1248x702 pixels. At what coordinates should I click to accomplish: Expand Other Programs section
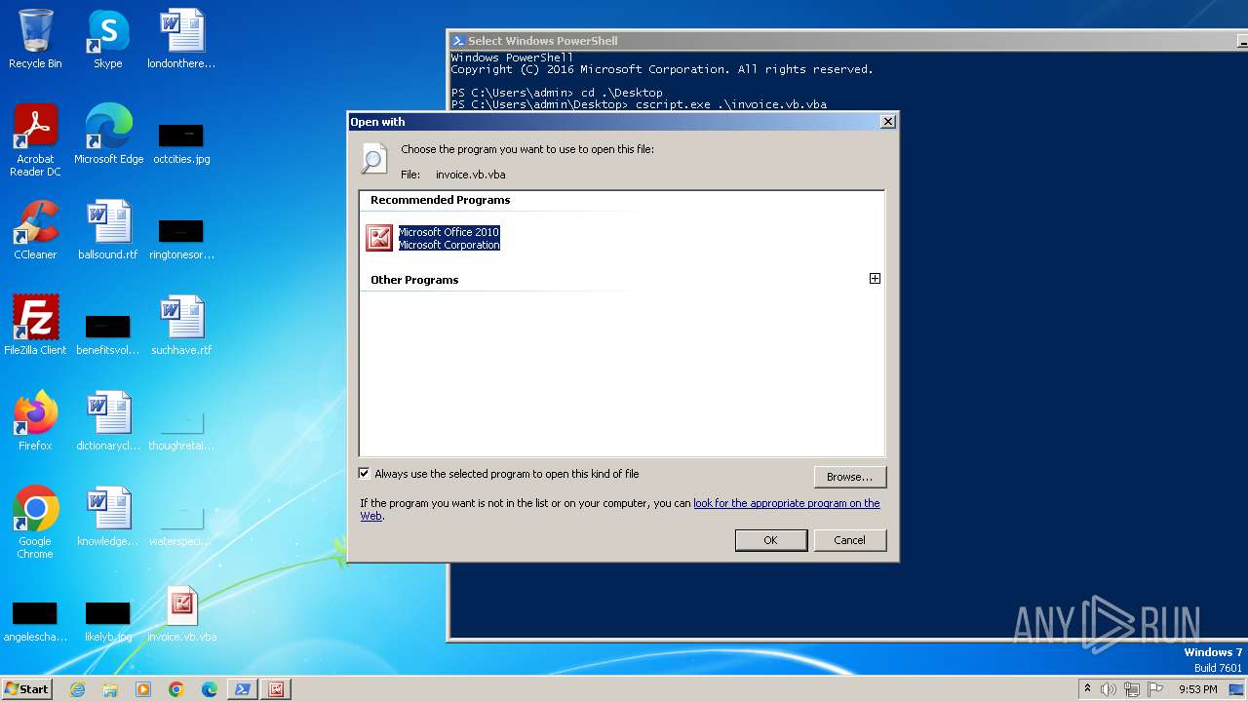pos(875,279)
